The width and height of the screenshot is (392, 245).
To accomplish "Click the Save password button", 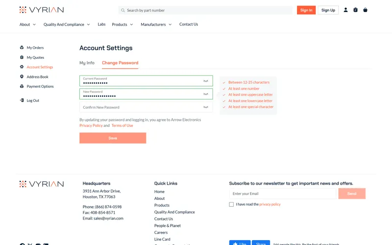I will (113, 138).
